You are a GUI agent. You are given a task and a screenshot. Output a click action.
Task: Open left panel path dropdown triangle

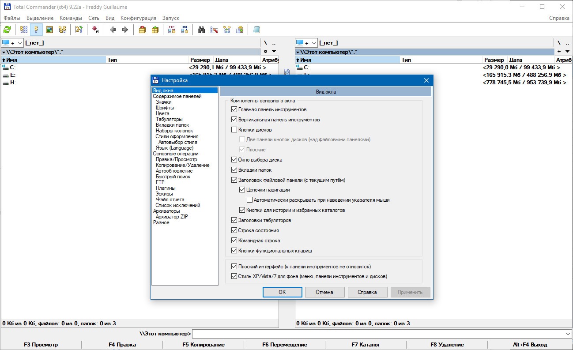4,52
